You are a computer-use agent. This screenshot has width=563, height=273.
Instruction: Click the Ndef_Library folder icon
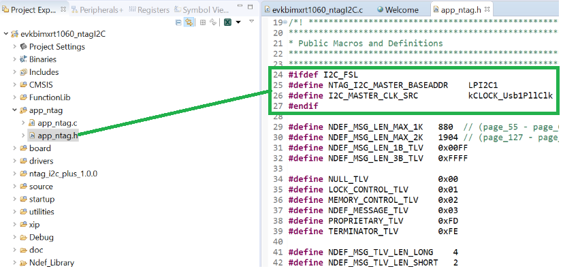(x=23, y=263)
